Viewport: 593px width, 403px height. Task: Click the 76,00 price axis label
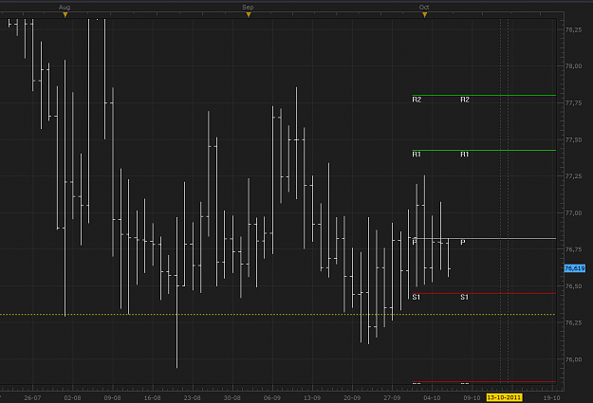pos(573,359)
